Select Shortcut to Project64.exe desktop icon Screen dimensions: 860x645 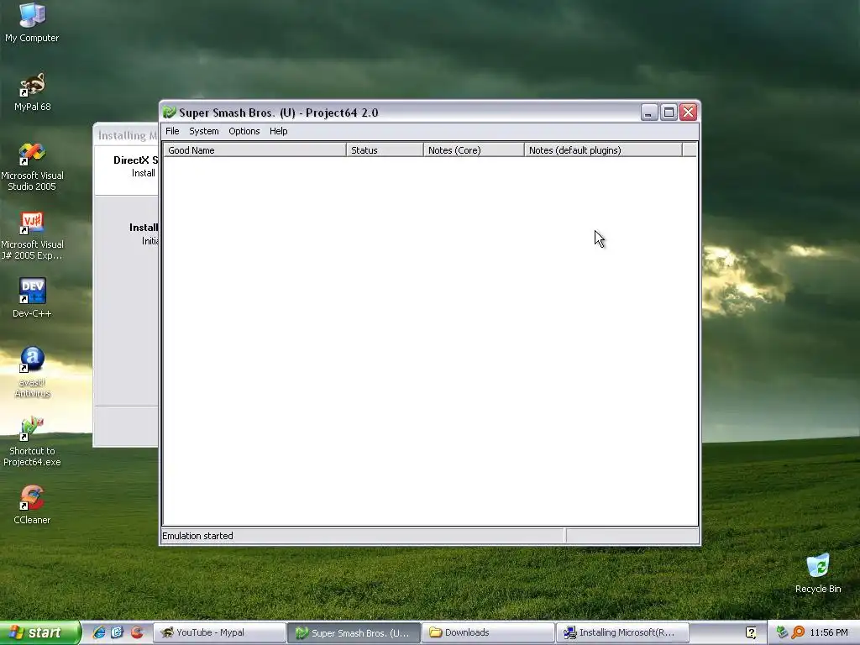(32, 442)
